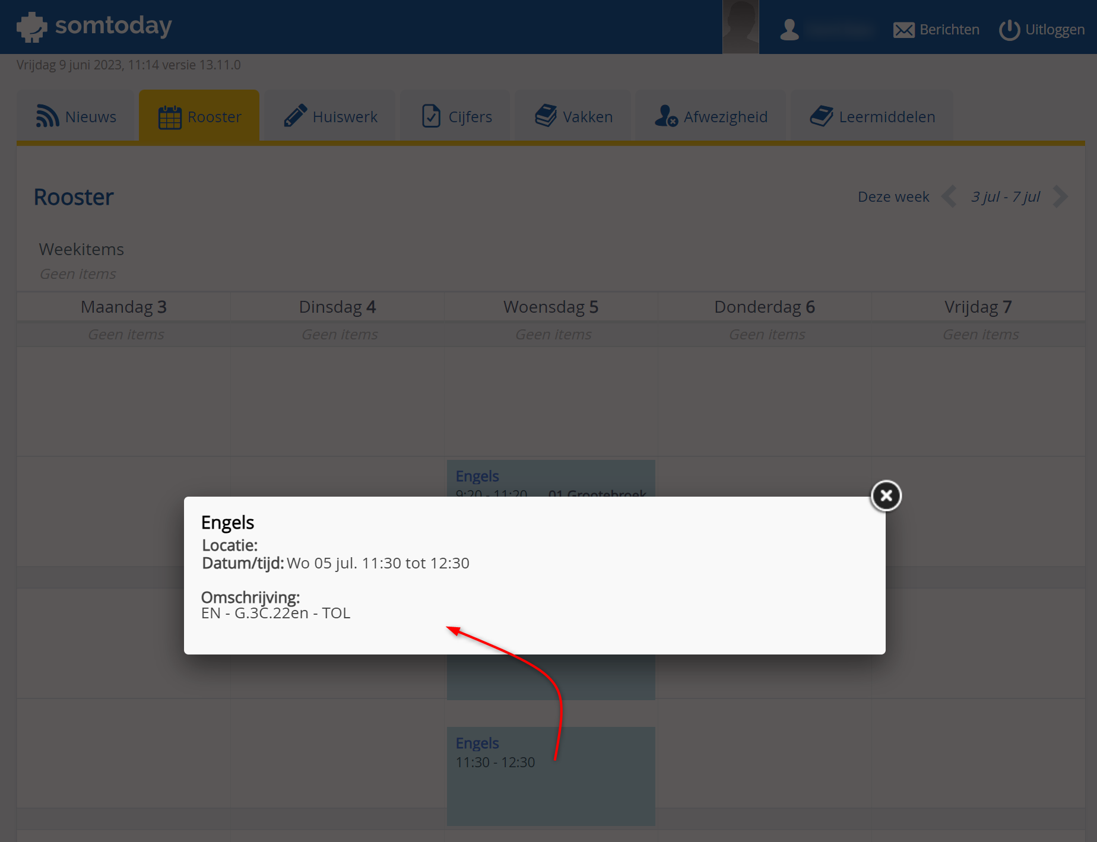Log out via Uitloggen

tap(1042, 30)
